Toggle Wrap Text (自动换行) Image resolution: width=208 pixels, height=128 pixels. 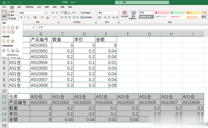click(86, 13)
